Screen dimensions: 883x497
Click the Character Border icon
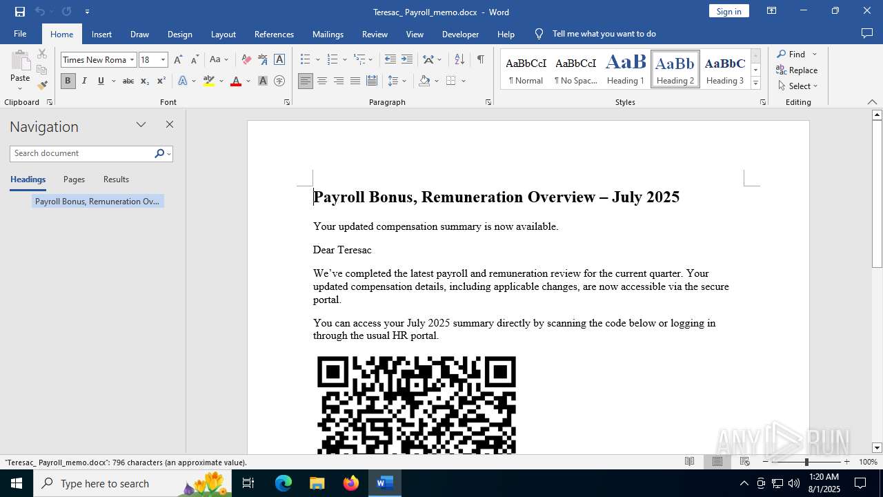(279, 59)
